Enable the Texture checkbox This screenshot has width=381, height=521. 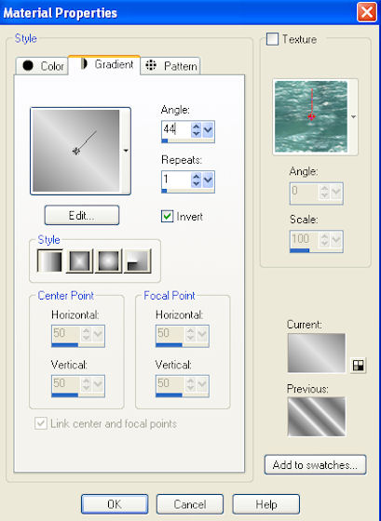coord(272,39)
